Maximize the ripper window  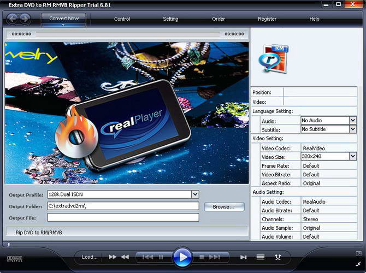(x=339, y=4)
